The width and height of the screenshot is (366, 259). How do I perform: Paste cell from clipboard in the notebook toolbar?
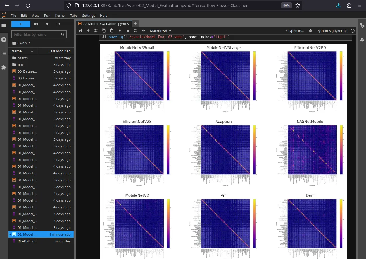112,30
